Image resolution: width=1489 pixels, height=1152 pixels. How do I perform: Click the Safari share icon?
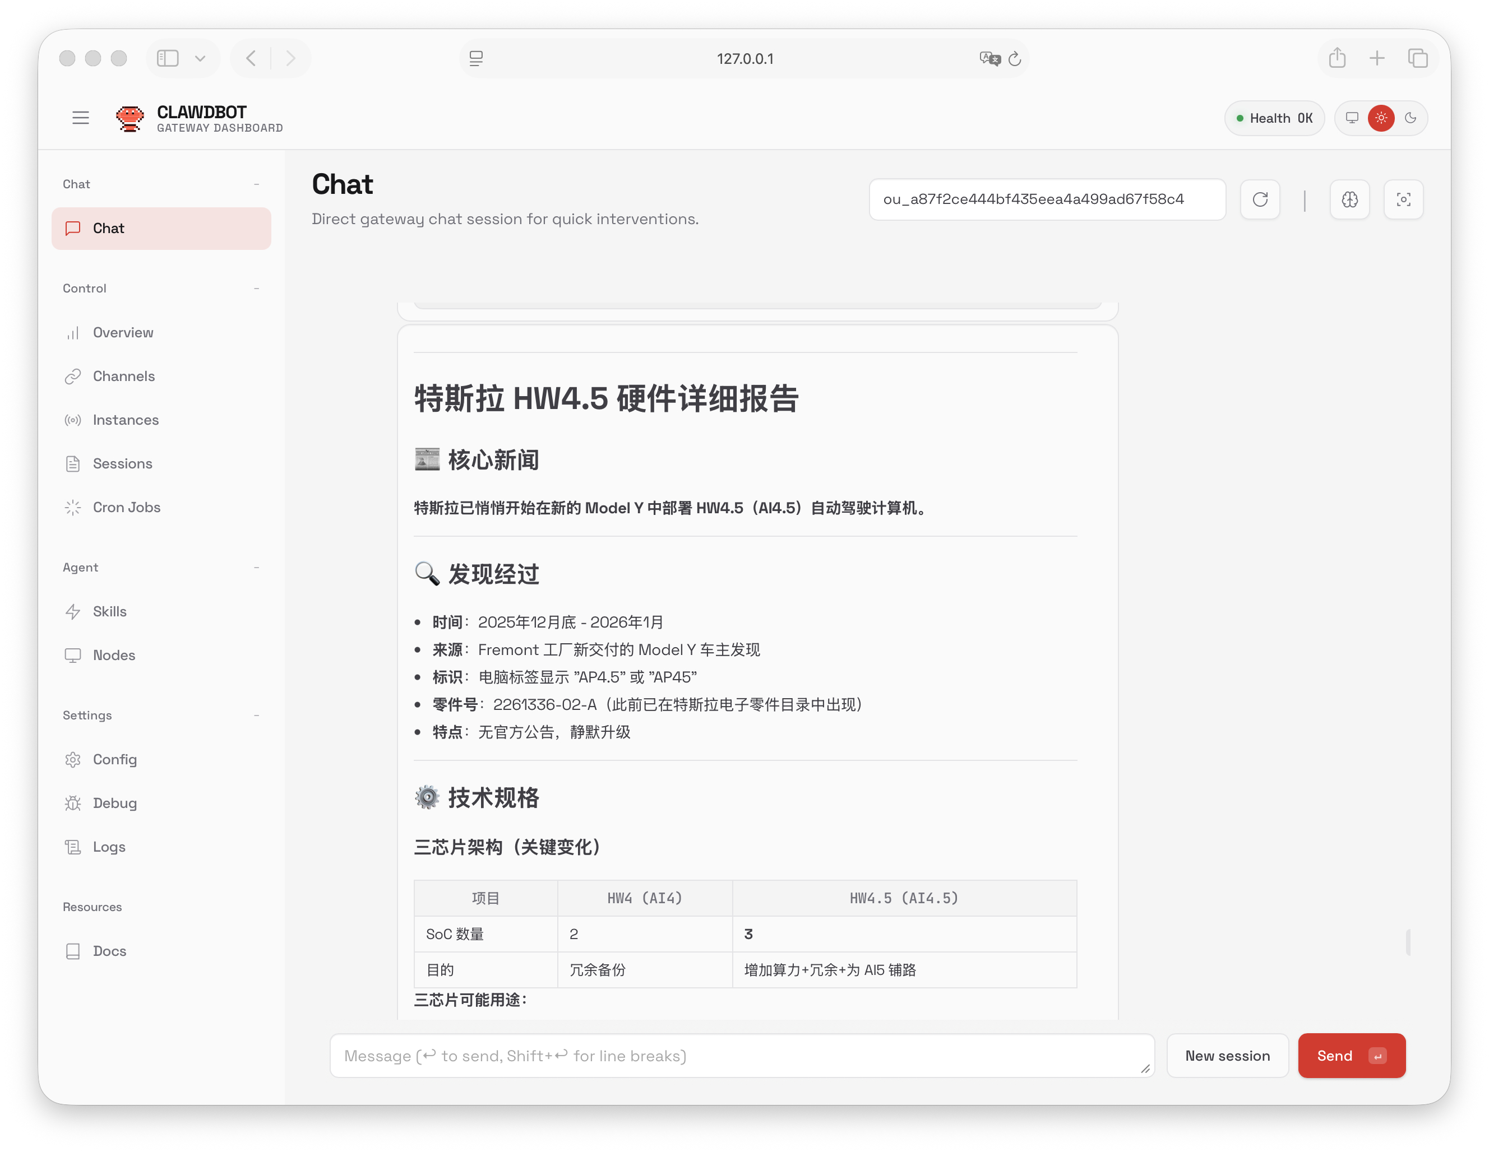click(1337, 59)
